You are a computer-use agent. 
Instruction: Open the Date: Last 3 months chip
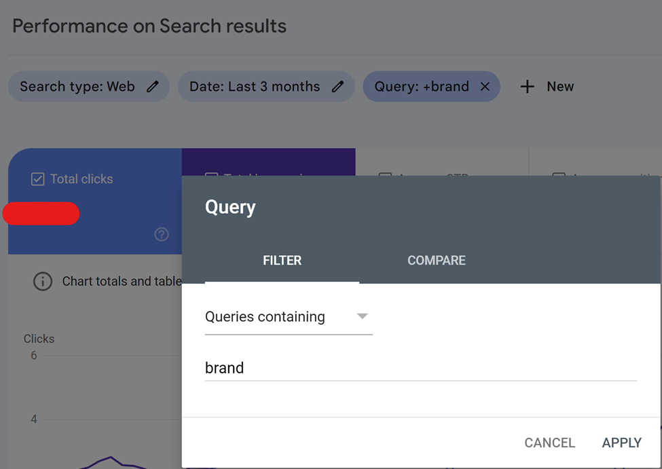coord(255,87)
